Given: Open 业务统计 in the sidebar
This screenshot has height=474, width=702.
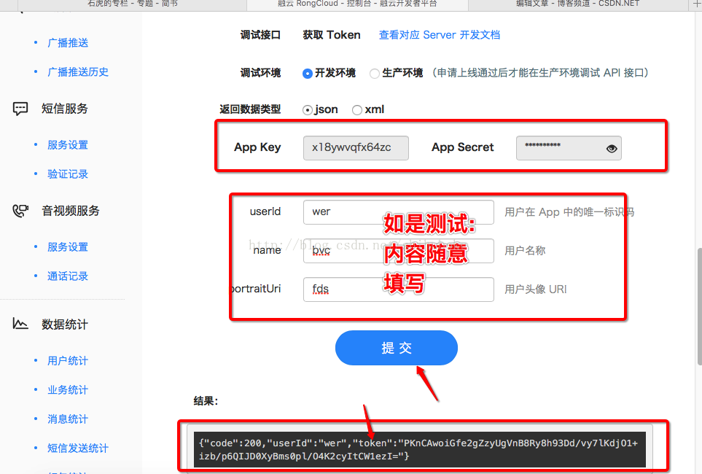Looking at the screenshot, I should [68, 390].
